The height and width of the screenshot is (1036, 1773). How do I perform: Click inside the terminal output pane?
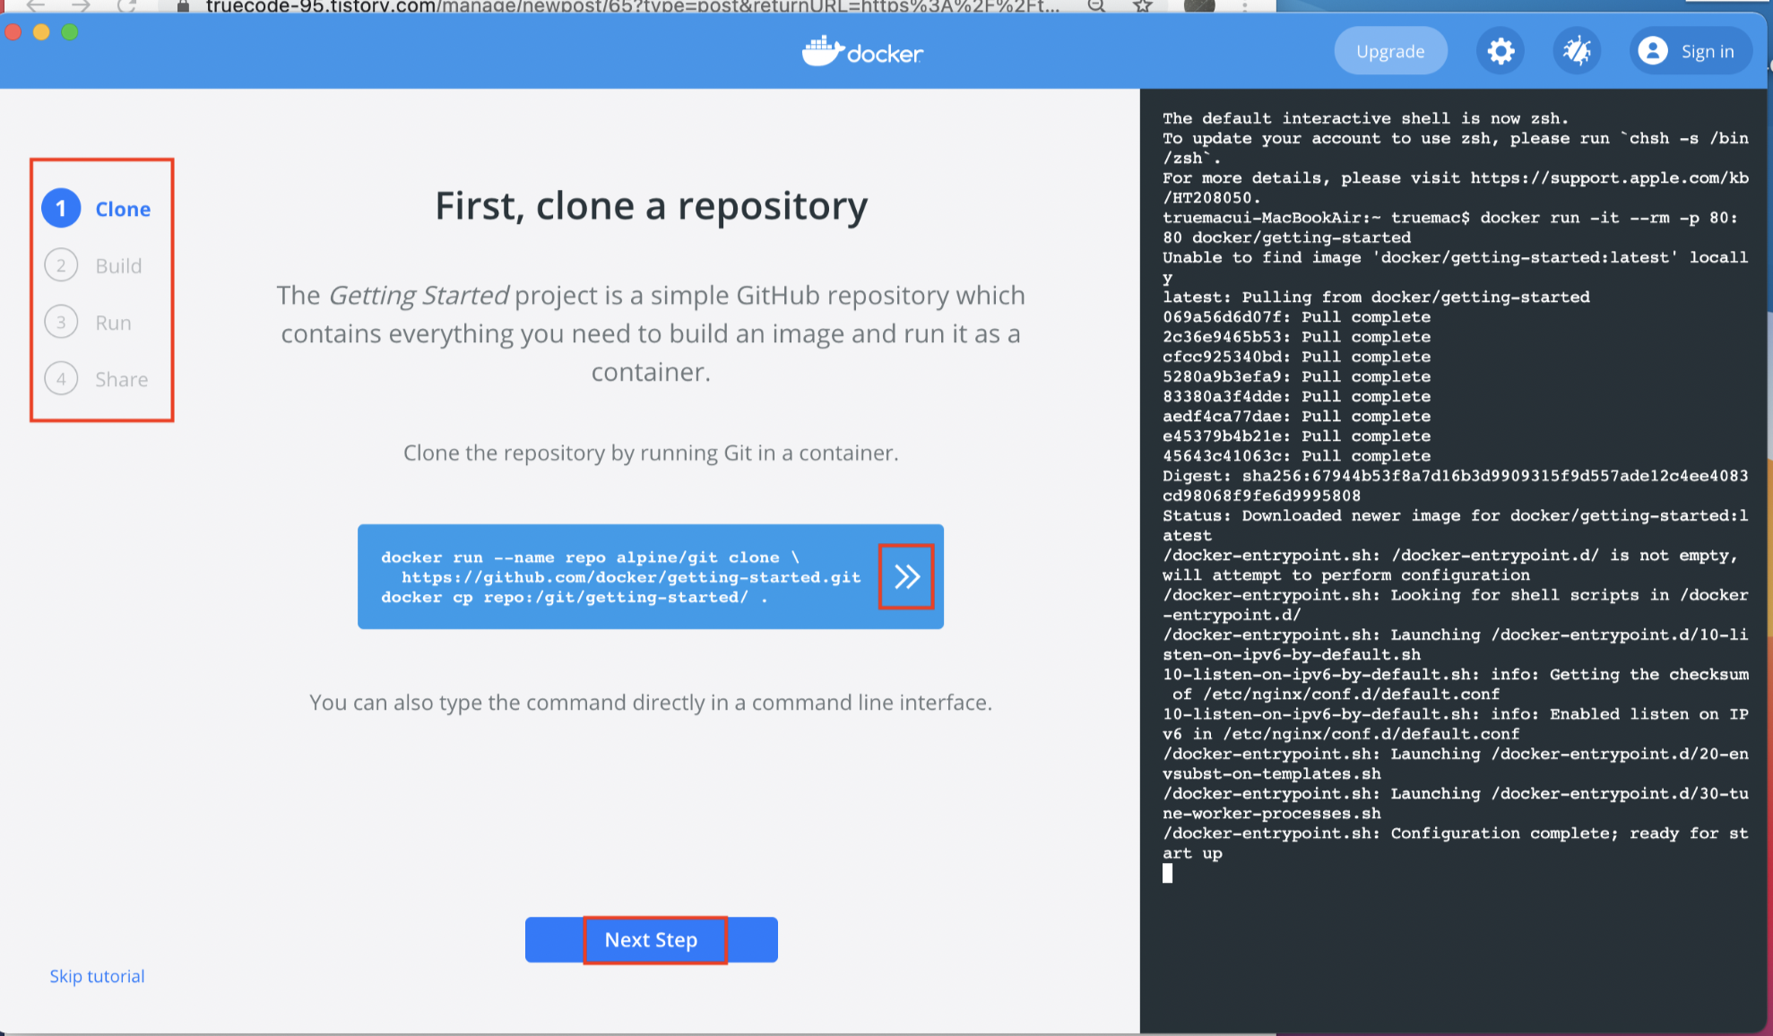[1452, 950]
